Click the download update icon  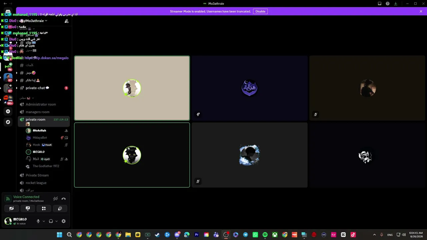coord(396,4)
